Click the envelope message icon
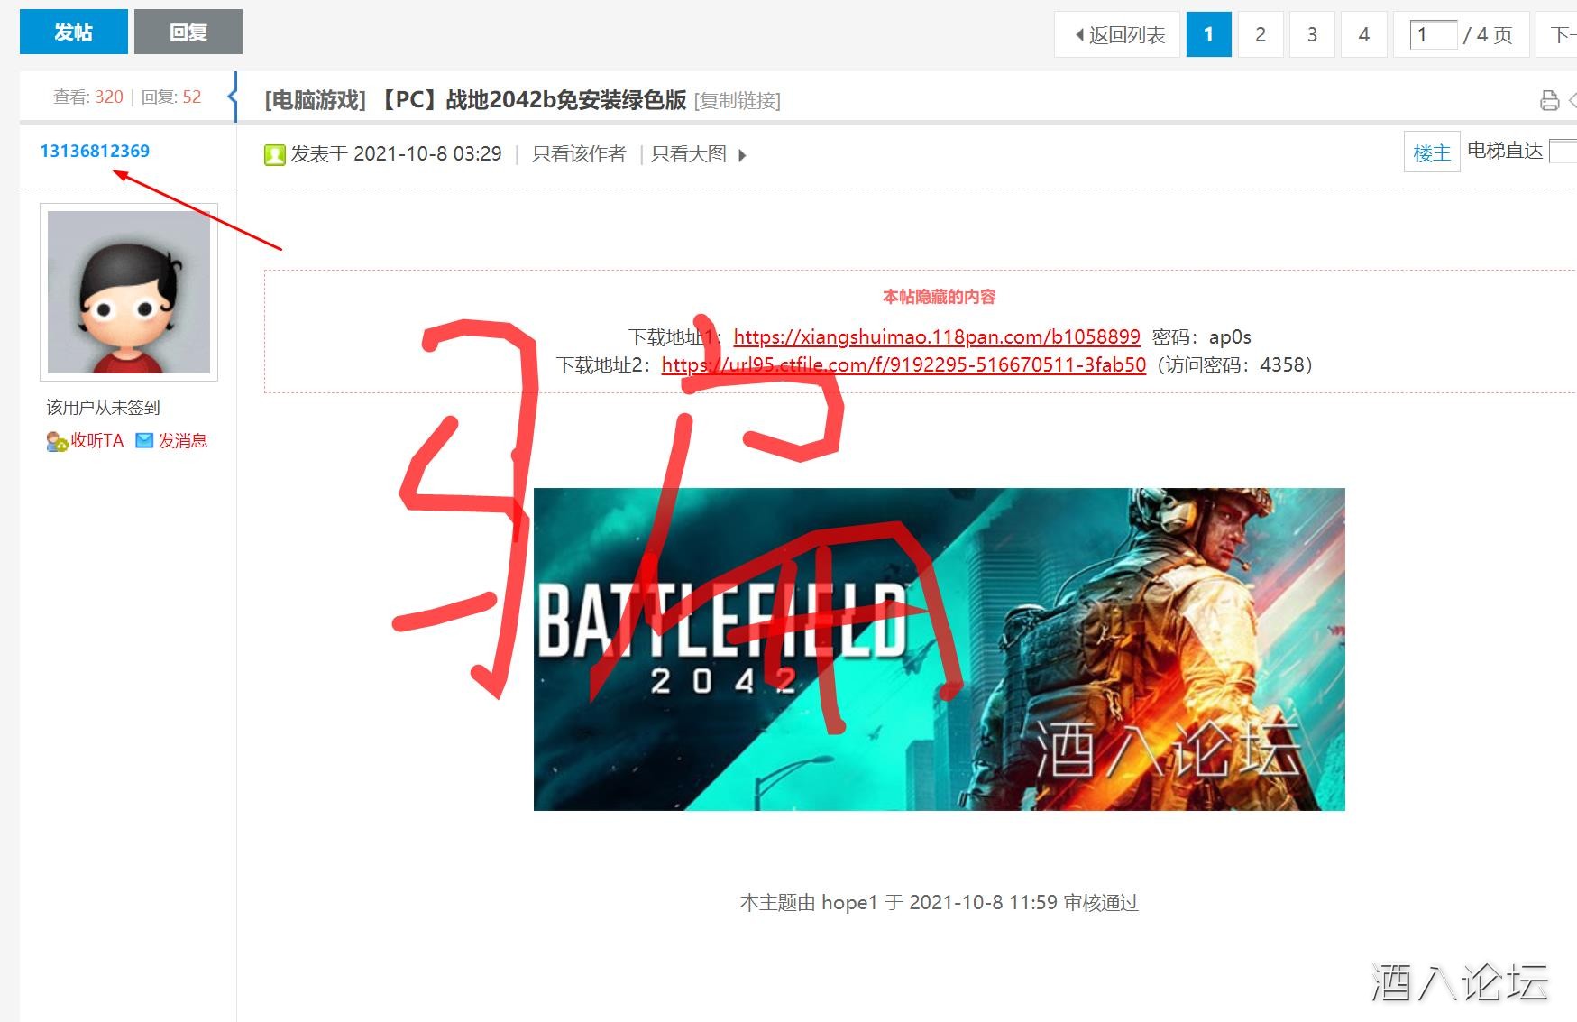The width and height of the screenshot is (1577, 1022). click(144, 440)
